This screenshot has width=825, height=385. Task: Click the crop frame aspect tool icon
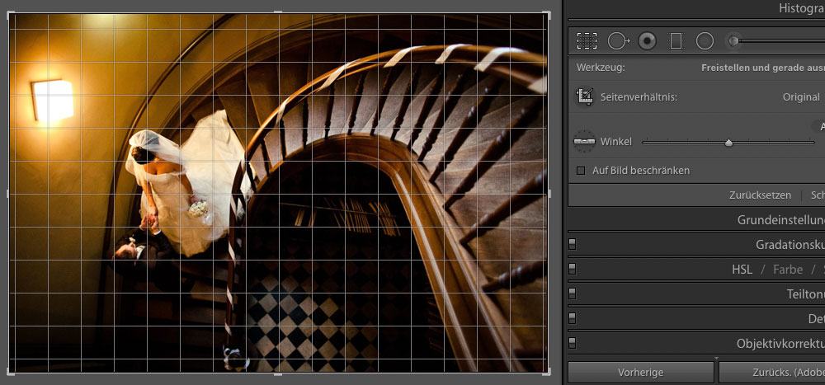pos(585,96)
